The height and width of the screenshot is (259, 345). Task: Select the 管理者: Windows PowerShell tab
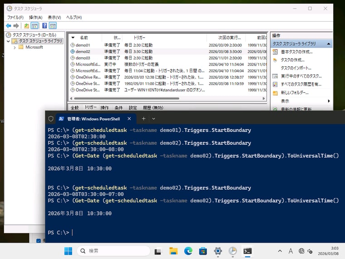point(94,119)
